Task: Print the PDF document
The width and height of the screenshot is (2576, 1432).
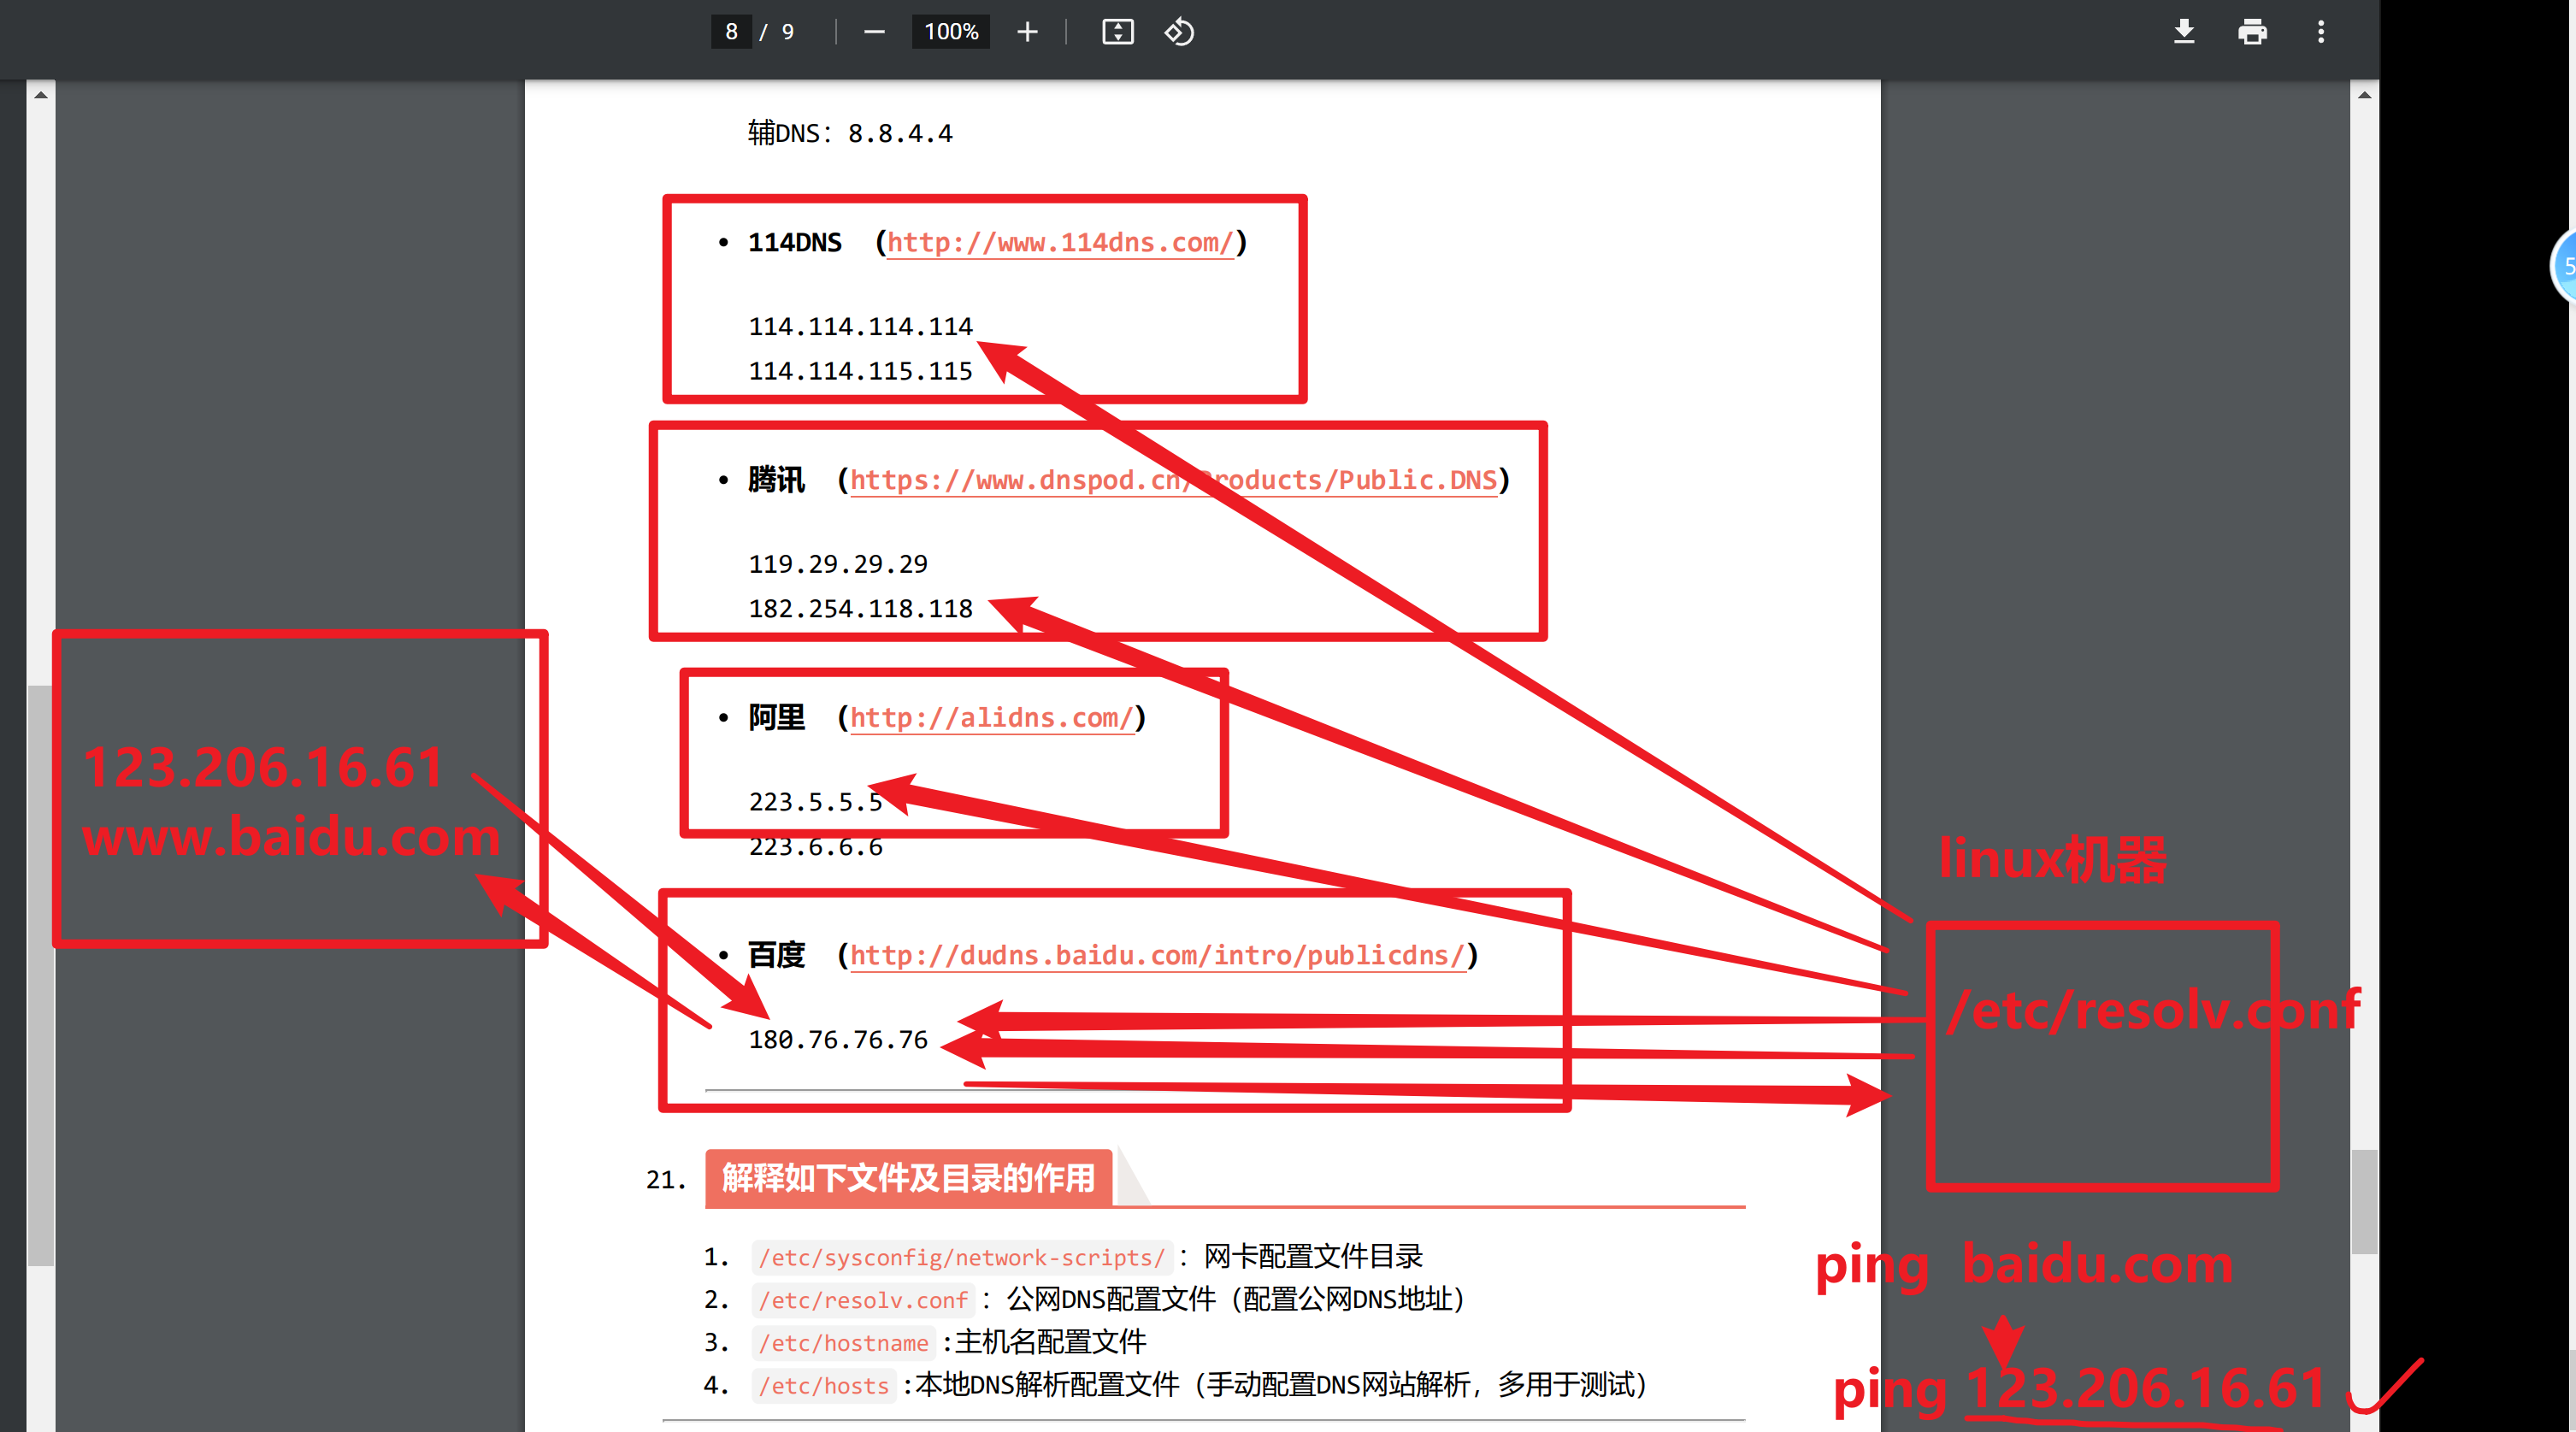Action: click(x=2252, y=32)
